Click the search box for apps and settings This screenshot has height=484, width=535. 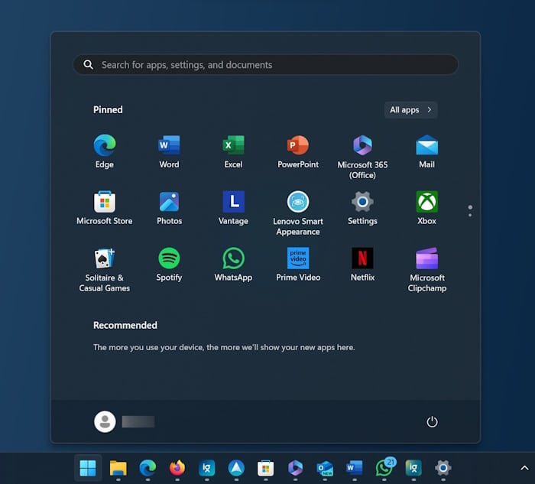(266, 65)
